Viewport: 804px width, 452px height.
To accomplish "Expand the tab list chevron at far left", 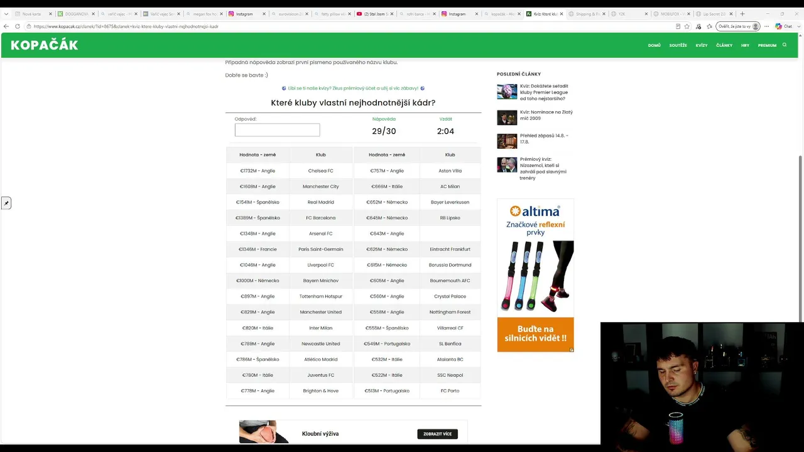I will tap(6, 14).
